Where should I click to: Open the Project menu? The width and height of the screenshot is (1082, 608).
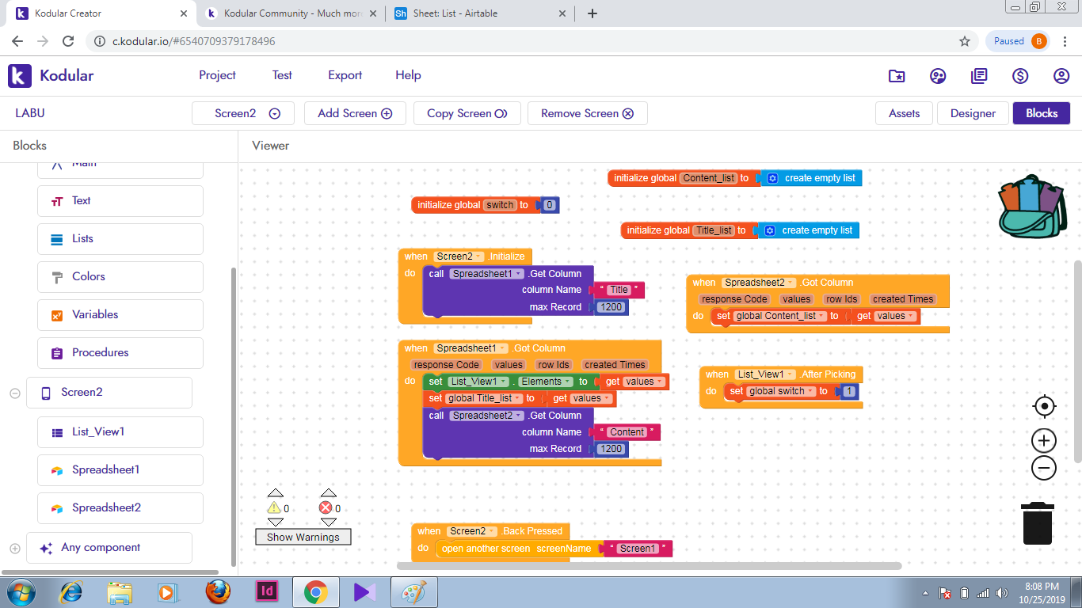point(217,75)
